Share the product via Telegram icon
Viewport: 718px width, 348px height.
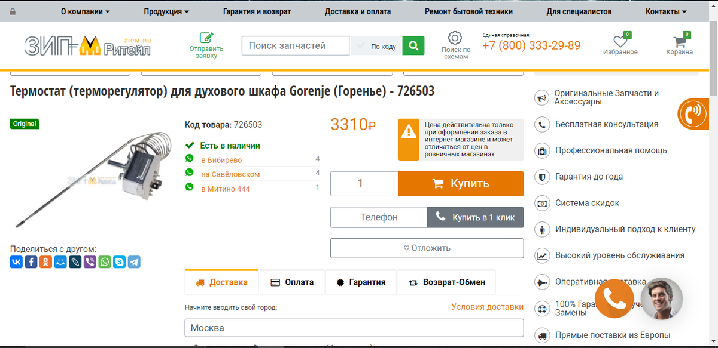[133, 261]
